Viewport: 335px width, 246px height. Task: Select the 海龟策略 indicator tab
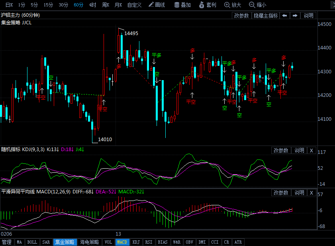click(x=89, y=242)
